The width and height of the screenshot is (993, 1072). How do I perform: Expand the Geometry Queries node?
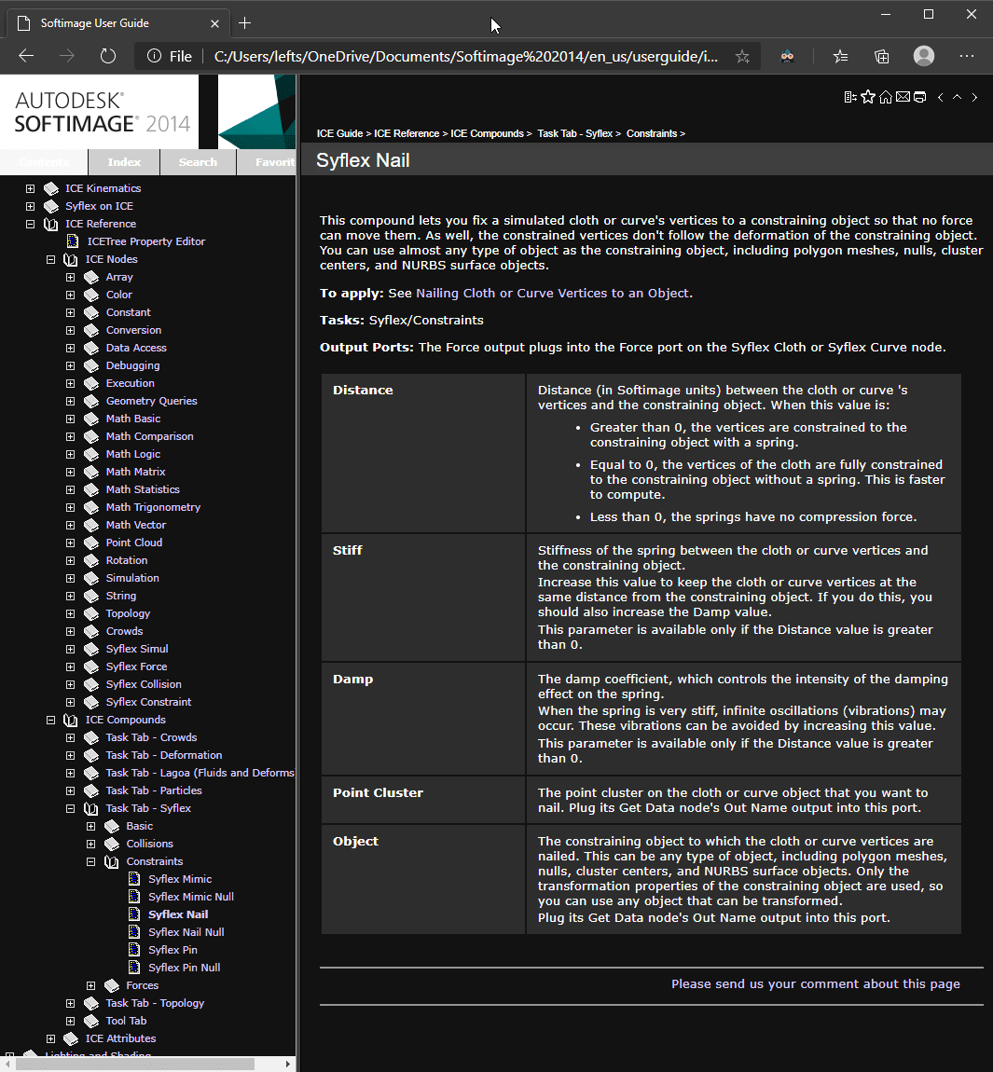pos(71,401)
